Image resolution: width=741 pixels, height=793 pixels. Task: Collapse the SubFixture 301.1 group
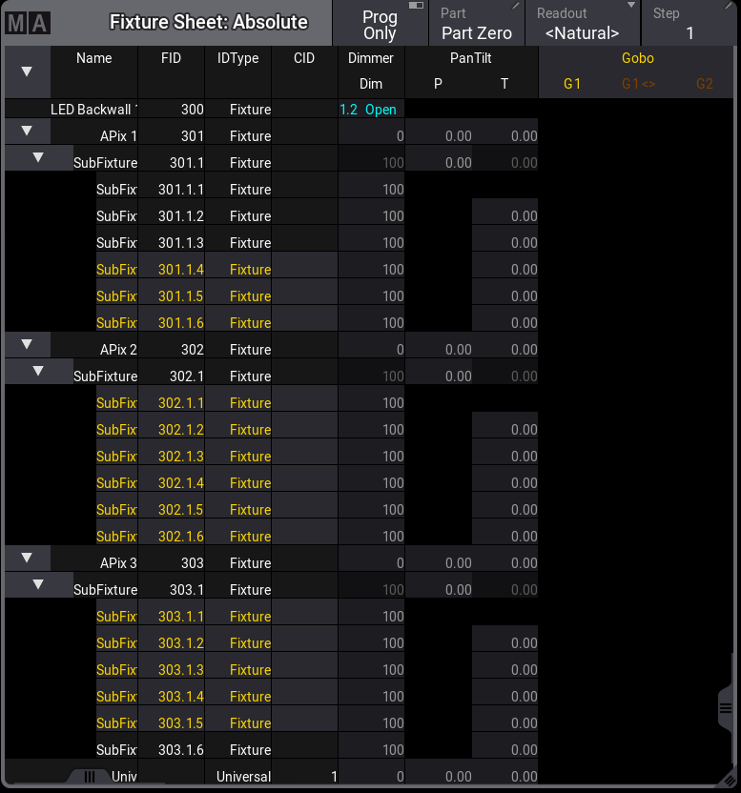tap(38, 157)
